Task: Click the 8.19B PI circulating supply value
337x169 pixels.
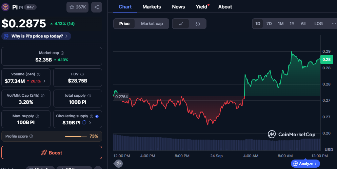Action: coord(71,123)
